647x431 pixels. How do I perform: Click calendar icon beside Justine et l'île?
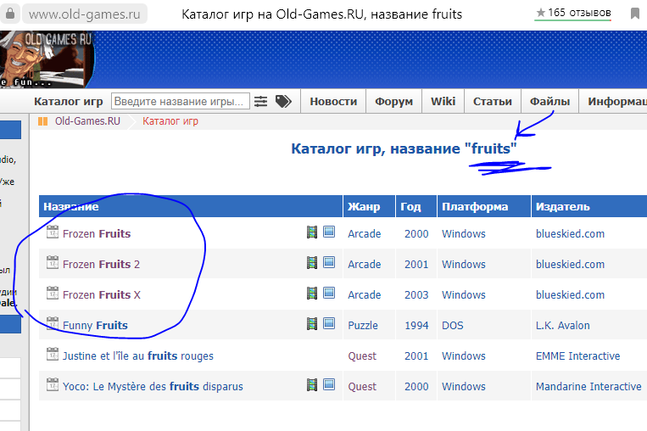coord(53,354)
